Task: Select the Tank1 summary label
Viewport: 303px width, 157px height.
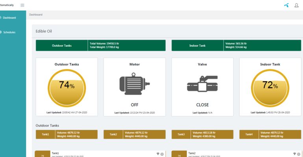Action: (x=46, y=134)
